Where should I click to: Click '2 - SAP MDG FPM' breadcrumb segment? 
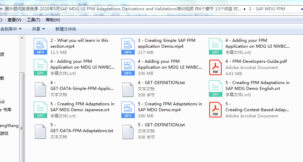[267, 9]
